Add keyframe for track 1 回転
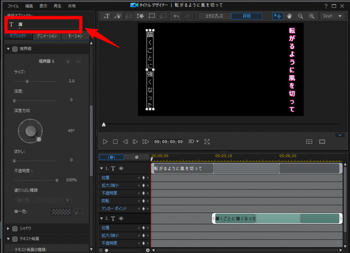 click(143, 201)
